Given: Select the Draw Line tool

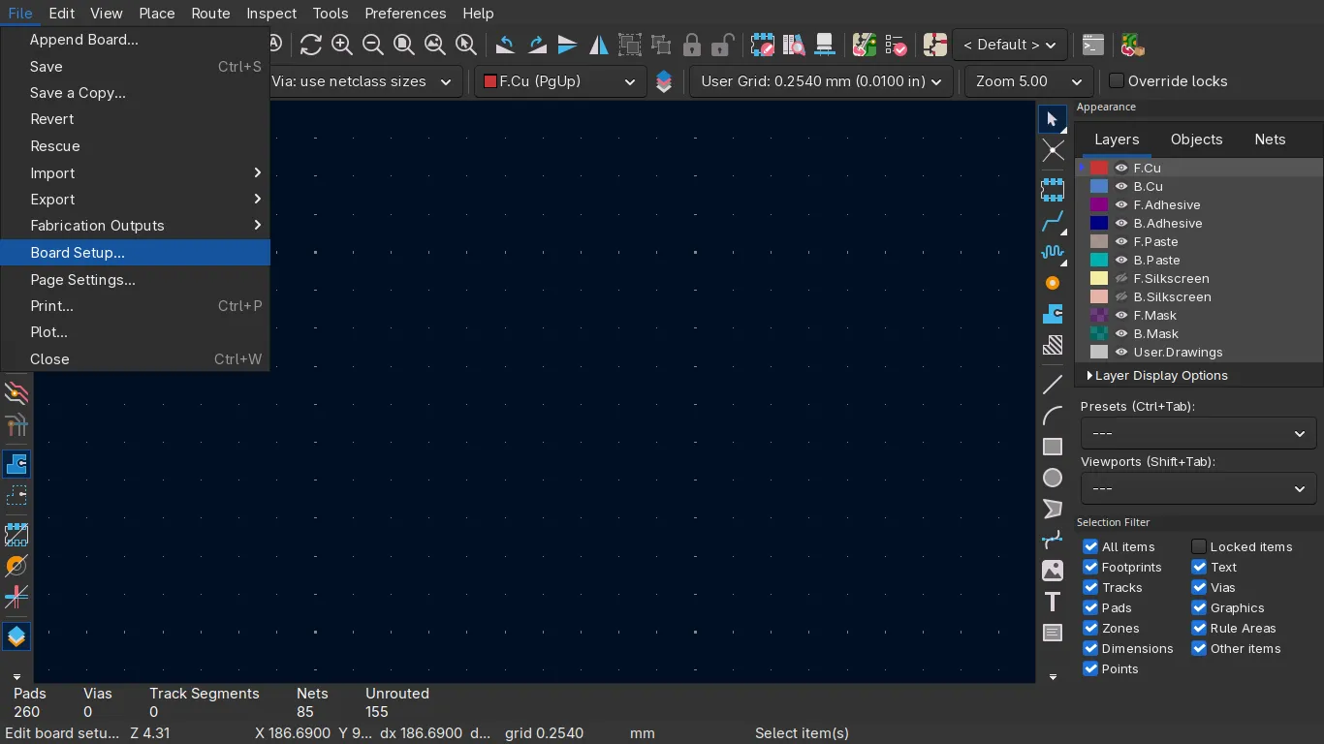Looking at the screenshot, I should coord(1053,386).
